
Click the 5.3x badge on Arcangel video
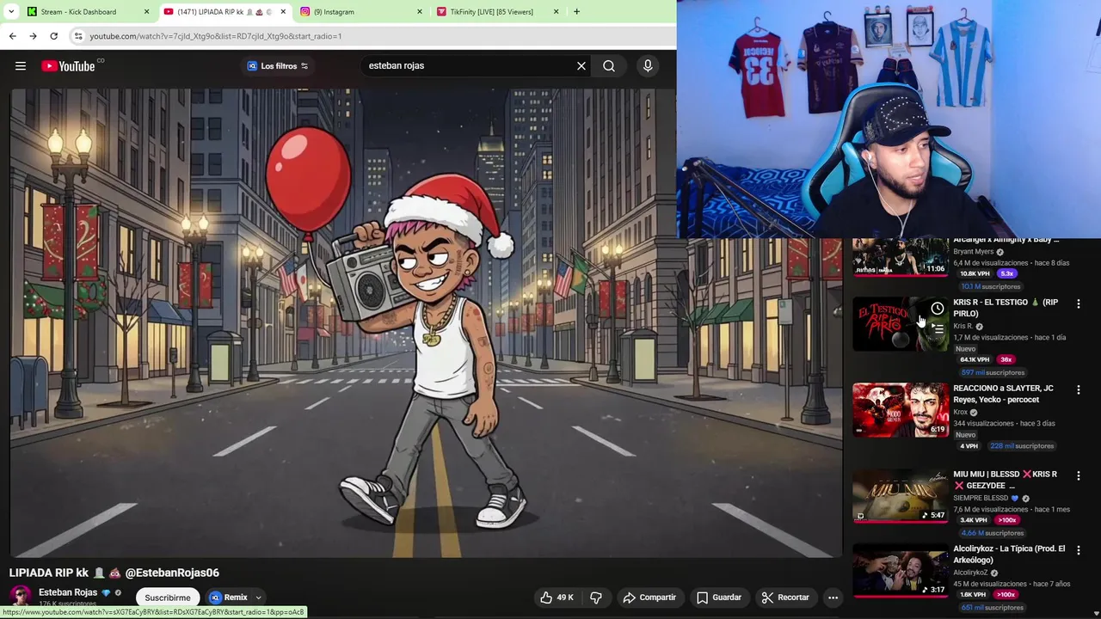[1007, 274]
